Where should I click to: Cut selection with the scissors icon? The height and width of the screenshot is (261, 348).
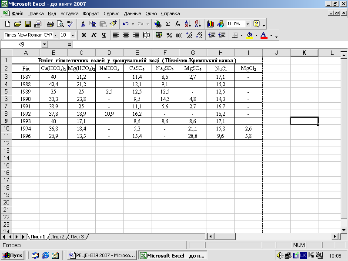coord(83,24)
